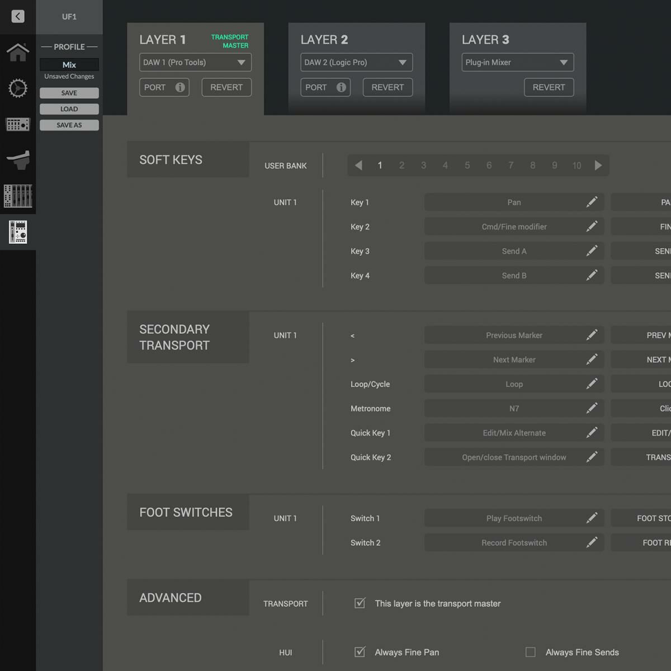Edit Switch 2 Record Footswitch pencil
Viewport: 671px width, 671px height.
[x=592, y=542]
